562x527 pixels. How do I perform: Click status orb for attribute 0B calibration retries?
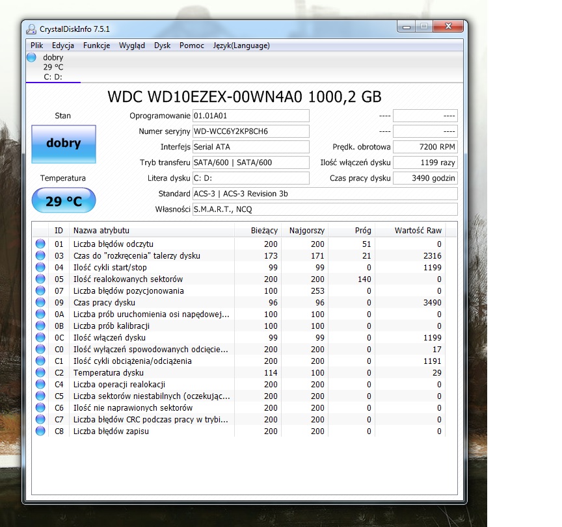[x=40, y=326]
